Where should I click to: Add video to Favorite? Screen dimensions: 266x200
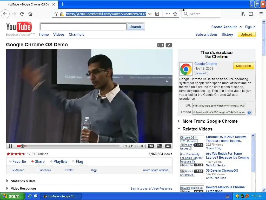point(17,161)
